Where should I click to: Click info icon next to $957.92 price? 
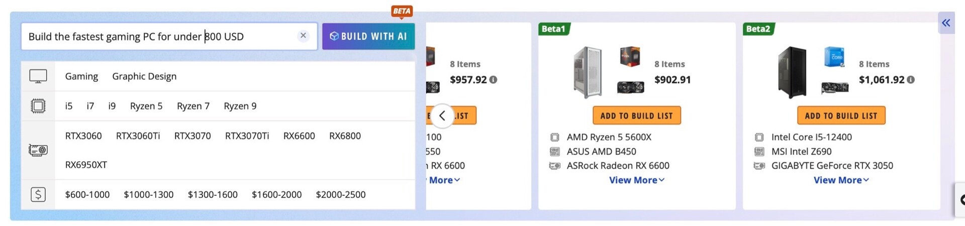pyautogui.click(x=494, y=80)
